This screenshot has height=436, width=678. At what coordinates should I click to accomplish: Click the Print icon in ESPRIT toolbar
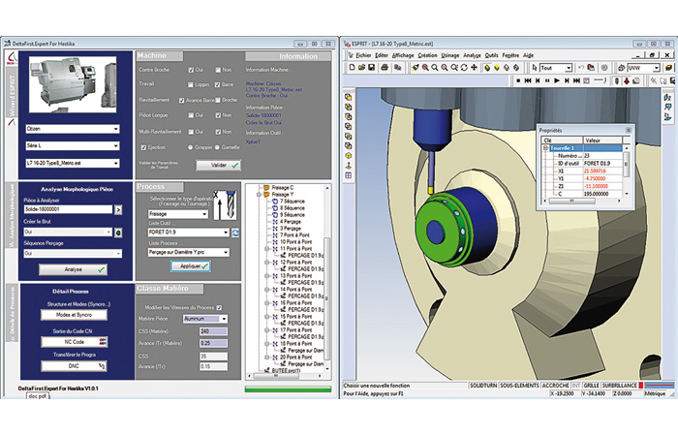[x=384, y=68]
